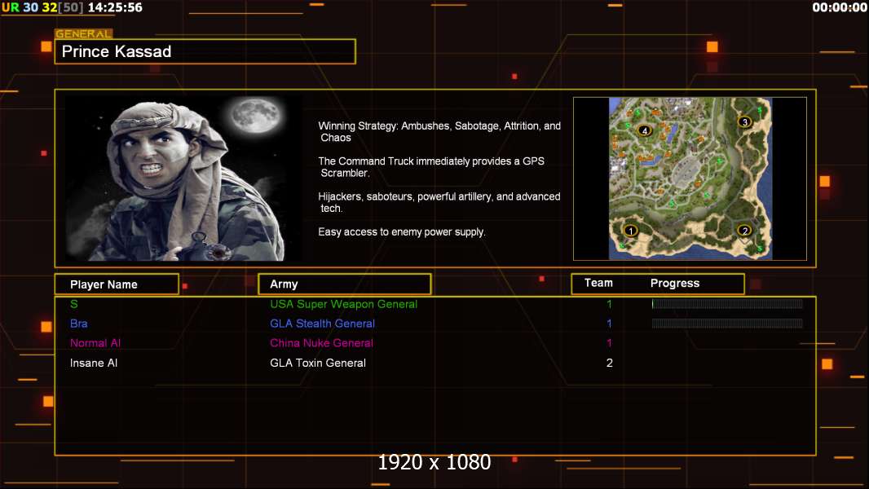Image resolution: width=869 pixels, height=489 pixels.
Task: Click the Army column header
Action: point(345,284)
